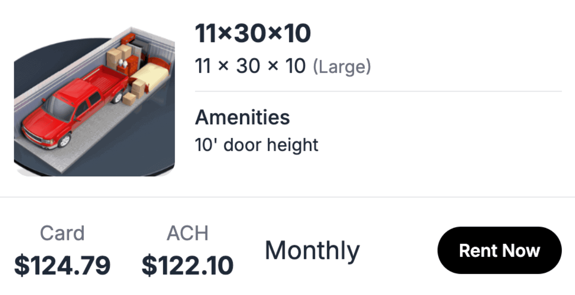Screen dimensions: 575x295
Task: Open the storage unit illustration thumbnail
Action: (x=94, y=102)
